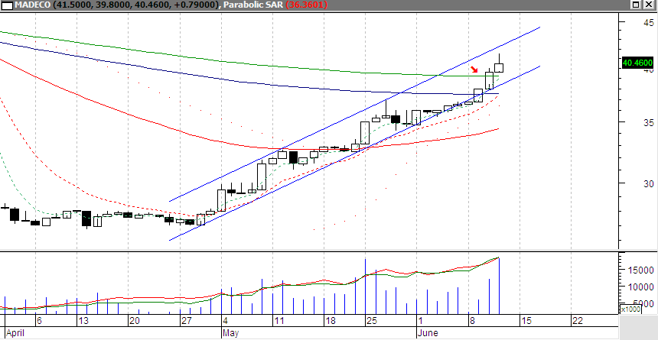
Task: Click date label 11 on time axis
Action: pos(279,321)
